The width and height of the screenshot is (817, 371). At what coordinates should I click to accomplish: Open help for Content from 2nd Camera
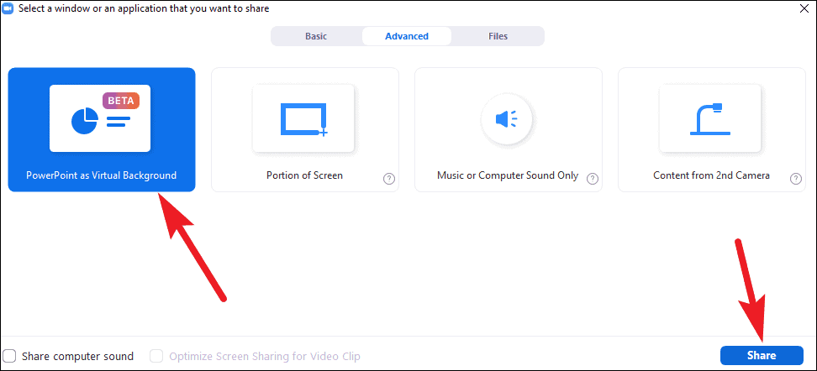796,179
